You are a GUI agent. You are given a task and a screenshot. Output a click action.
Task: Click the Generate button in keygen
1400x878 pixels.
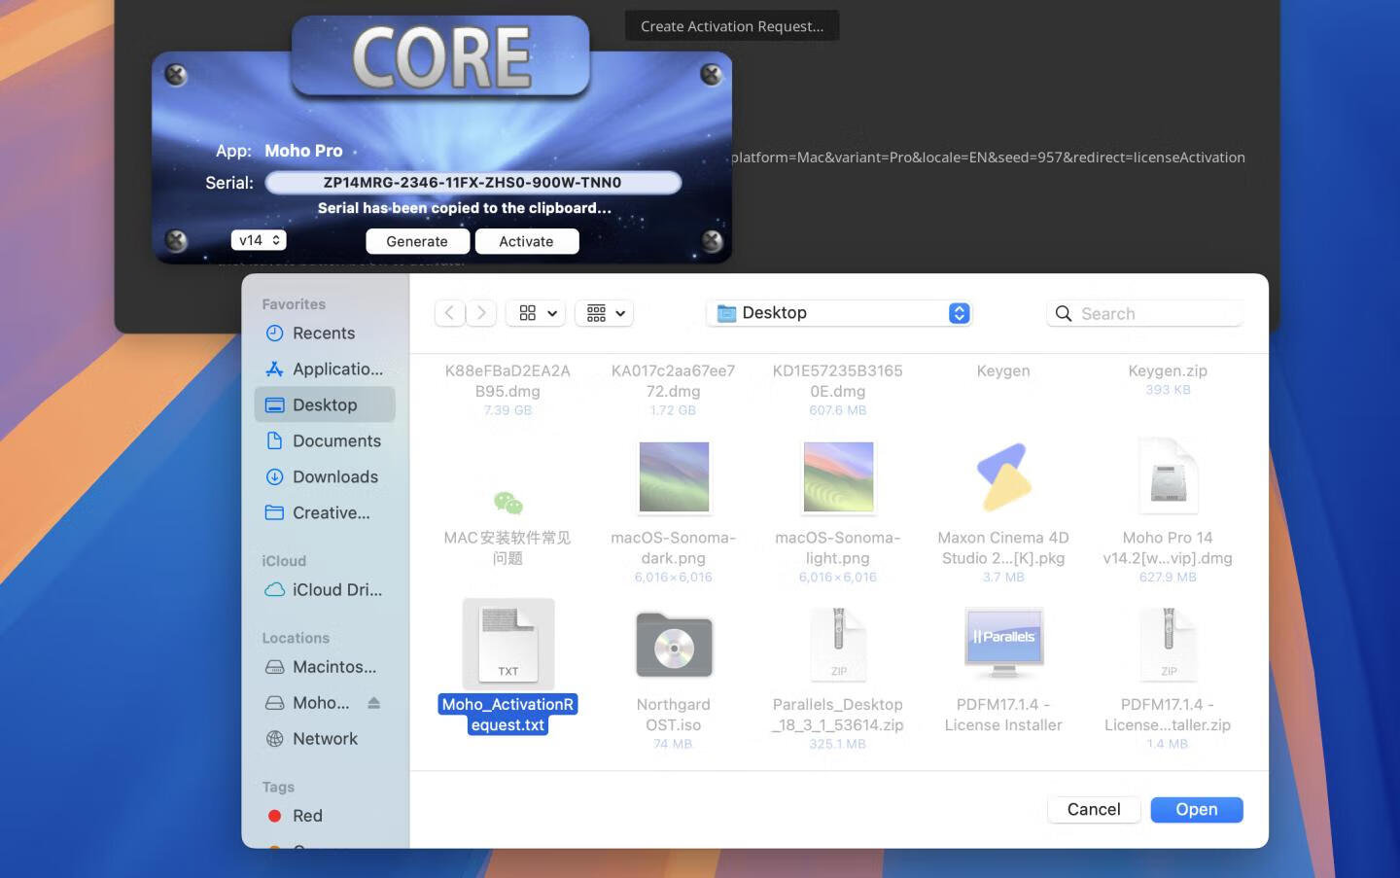tap(417, 241)
